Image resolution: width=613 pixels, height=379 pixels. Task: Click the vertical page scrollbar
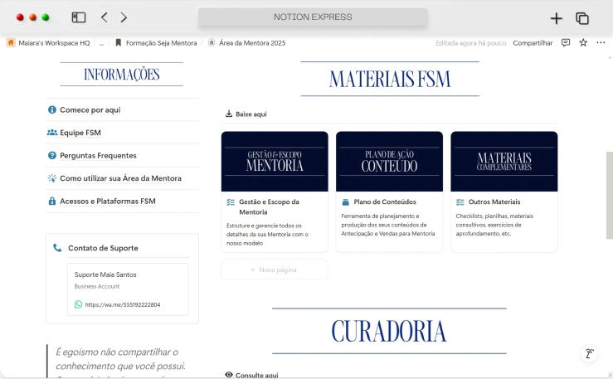609,196
